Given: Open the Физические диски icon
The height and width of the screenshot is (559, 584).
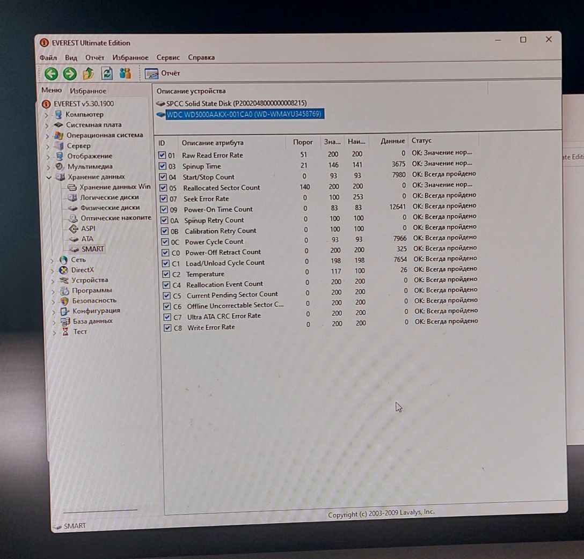Looking at the screenshot, I should tap(72, 208).
